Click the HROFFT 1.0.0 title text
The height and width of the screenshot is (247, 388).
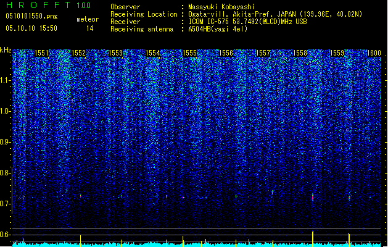click(x=49, y=5)
